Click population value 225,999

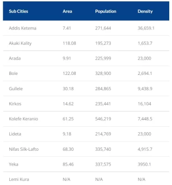103,58
